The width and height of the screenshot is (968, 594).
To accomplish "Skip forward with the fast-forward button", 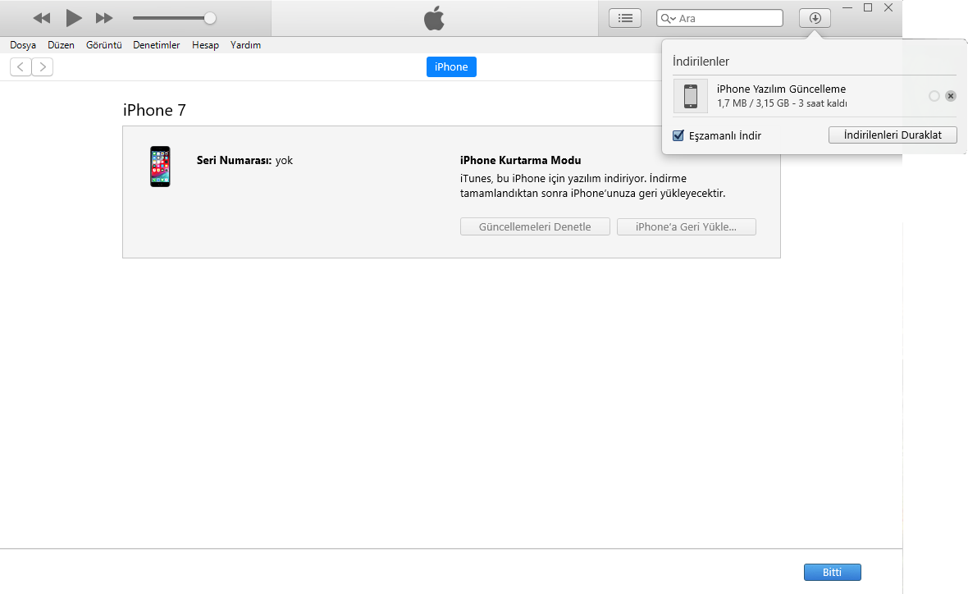I will [104, 19].
